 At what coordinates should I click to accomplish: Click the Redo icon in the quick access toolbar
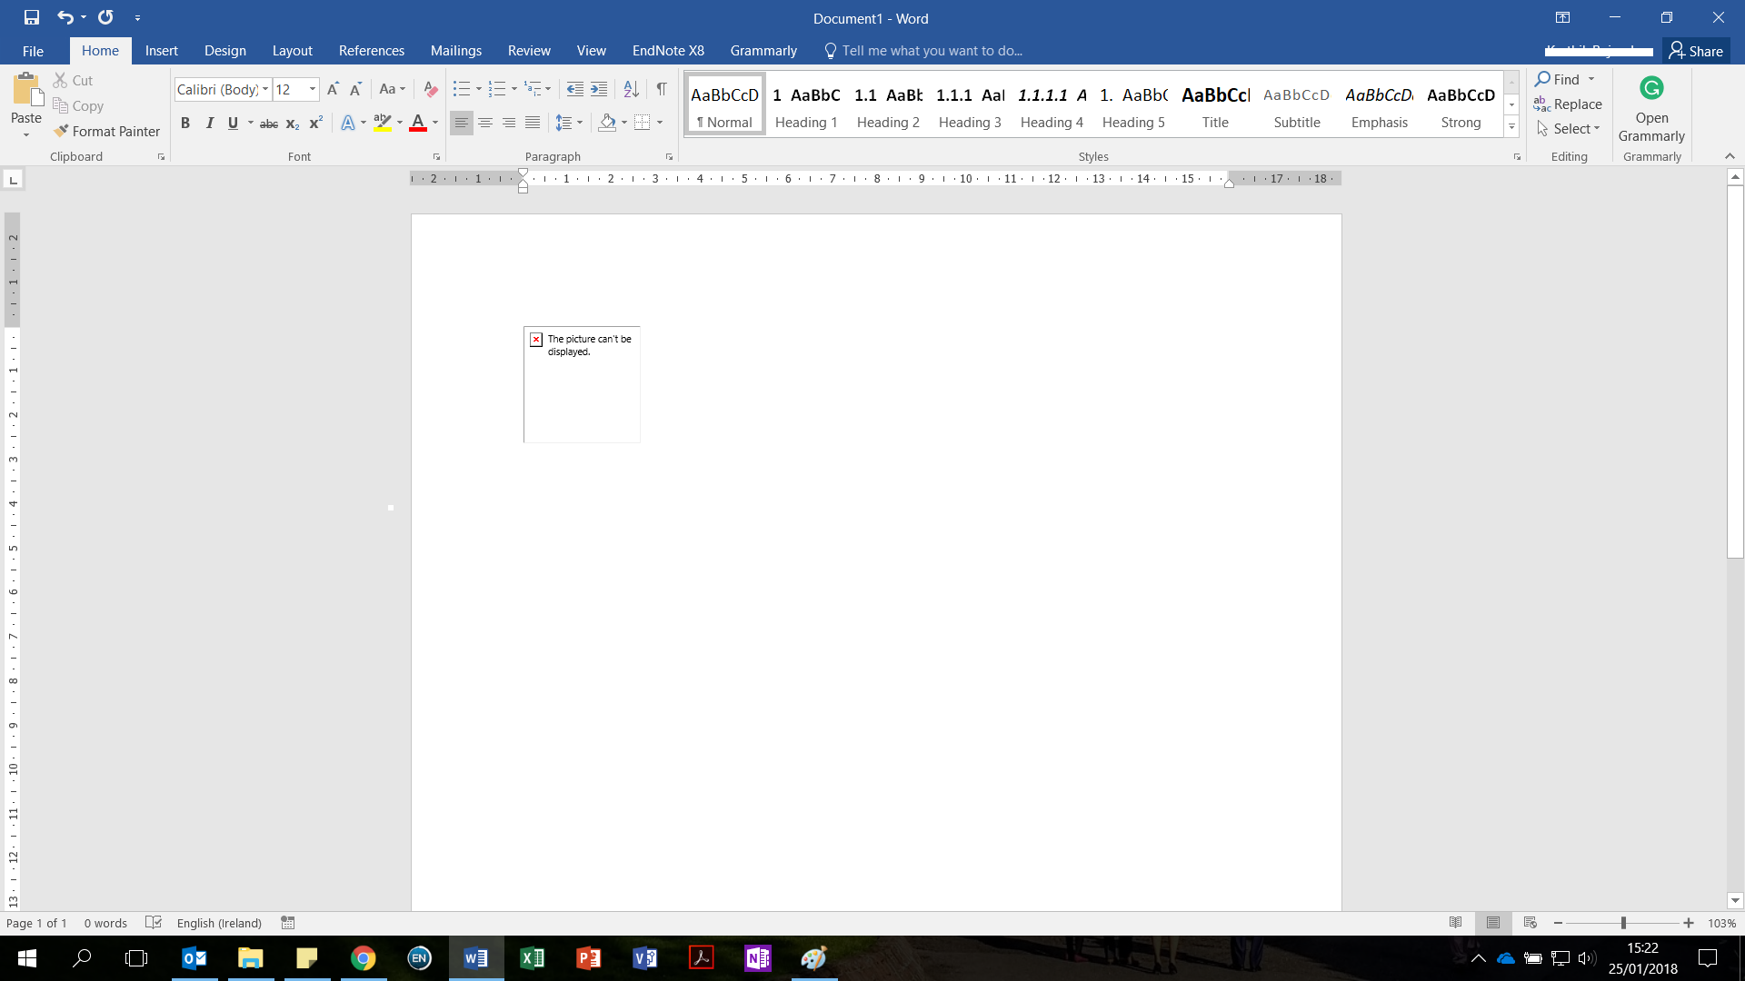coord(105,17)
